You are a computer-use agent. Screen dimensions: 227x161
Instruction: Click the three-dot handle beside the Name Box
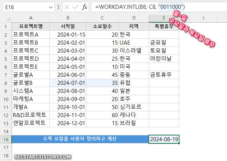(x=58, y=7)
